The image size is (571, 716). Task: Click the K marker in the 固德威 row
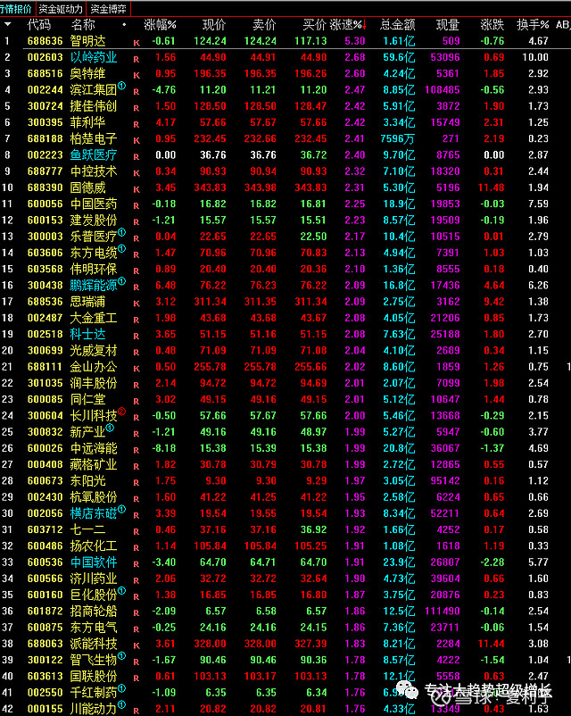pyautogui.click(x=137, y=189)
